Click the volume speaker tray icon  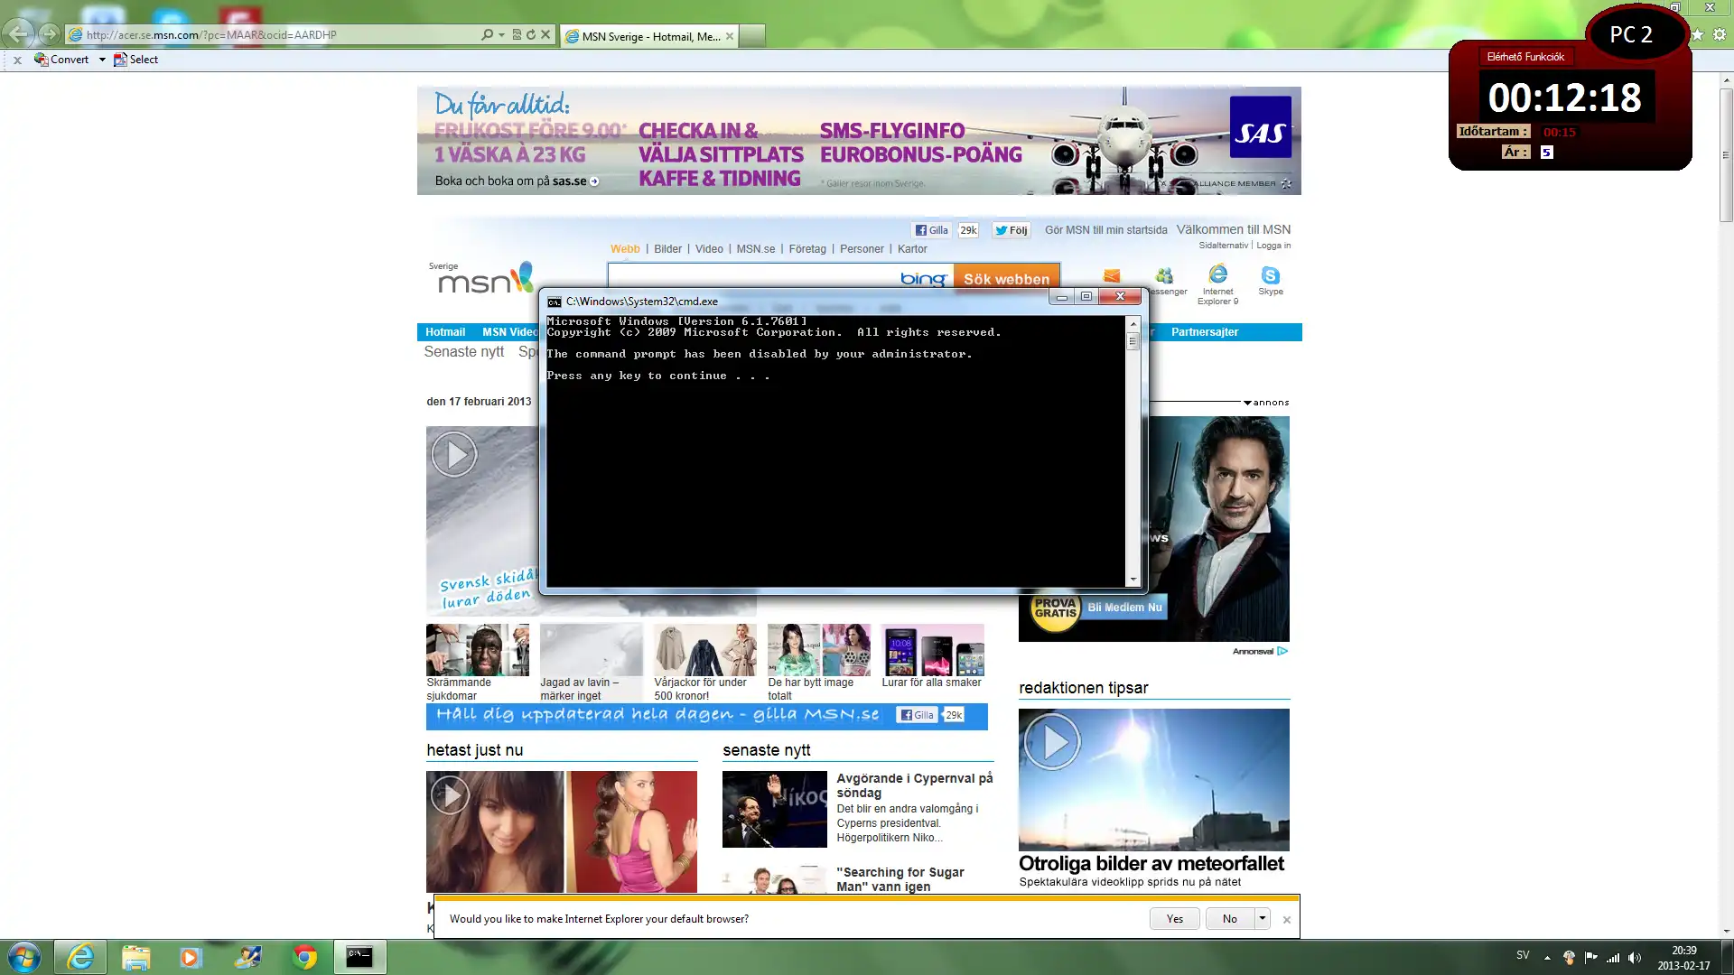coord(1635,958)
